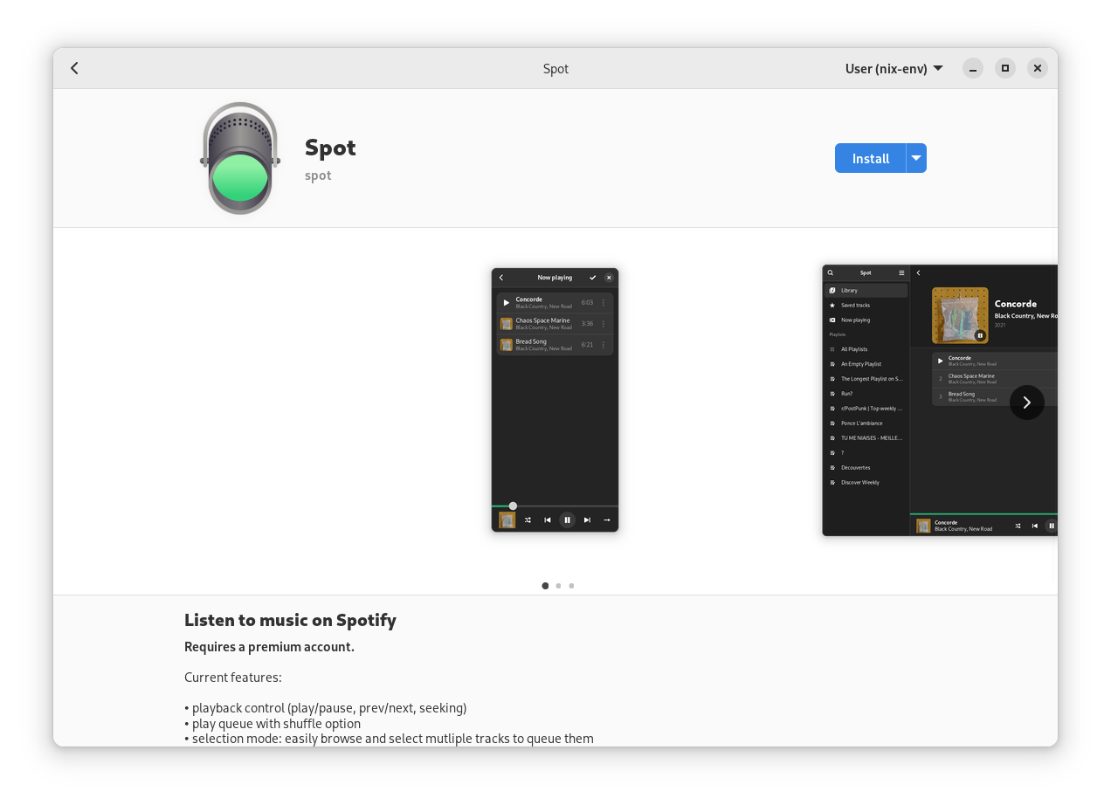This screenshot has height=805, width=1111.
Task: Click the "Listen to music on Spotify" heading
Action: coord(290,620)
